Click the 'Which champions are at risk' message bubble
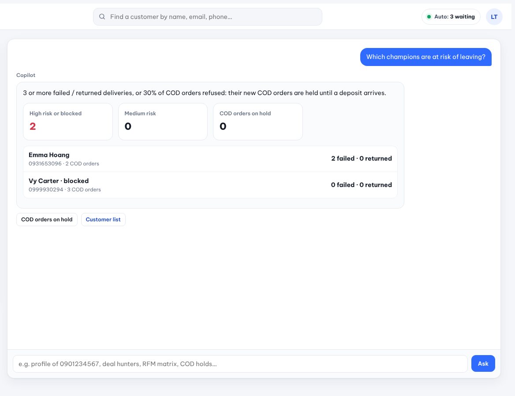 pos(425,57)
